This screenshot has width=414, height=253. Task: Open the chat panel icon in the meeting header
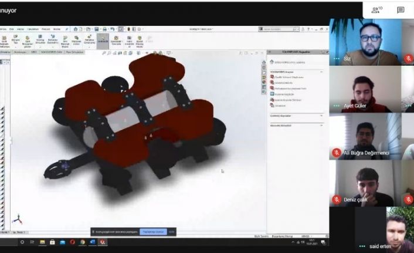click(401, 10)
